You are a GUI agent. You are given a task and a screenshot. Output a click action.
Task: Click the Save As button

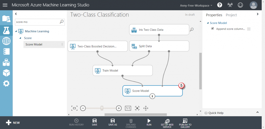click(x=113, y=123)
